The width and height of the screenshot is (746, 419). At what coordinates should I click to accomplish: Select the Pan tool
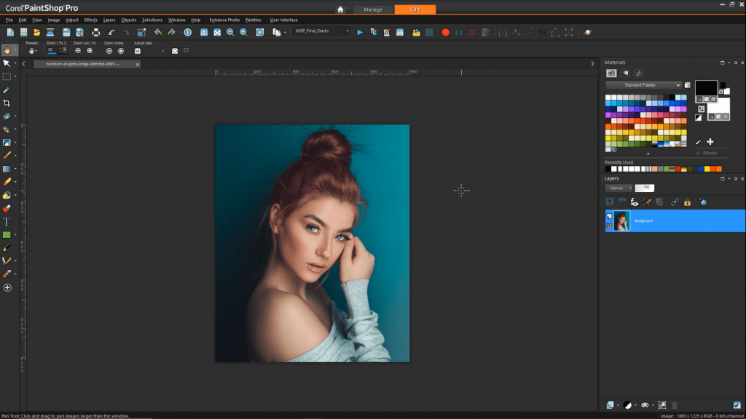click(x=7, y=49)
